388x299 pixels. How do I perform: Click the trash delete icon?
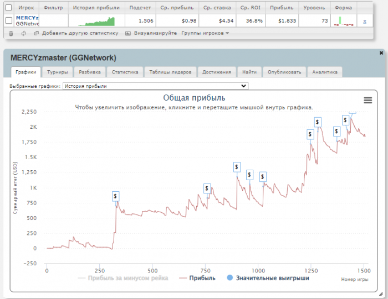click(x=11, y=33)
